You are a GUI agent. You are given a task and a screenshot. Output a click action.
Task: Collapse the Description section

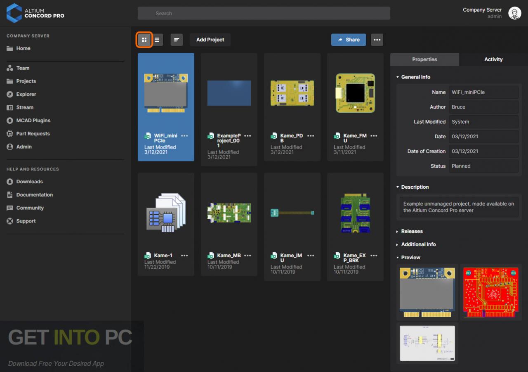pyautogui.click(x=412, y=187)
